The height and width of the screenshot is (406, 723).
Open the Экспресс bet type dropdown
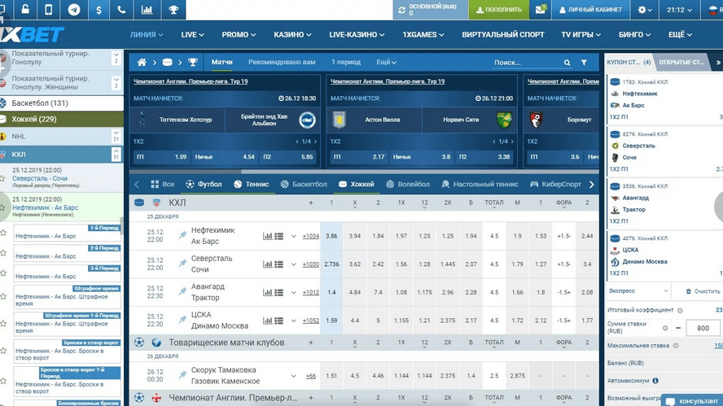[638, 290]
